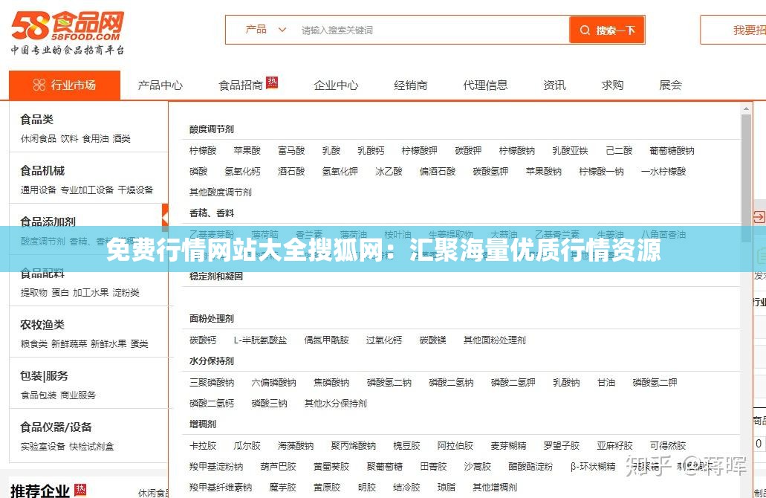Open the 偶氮甲酰胺 link

coord(326,340)
